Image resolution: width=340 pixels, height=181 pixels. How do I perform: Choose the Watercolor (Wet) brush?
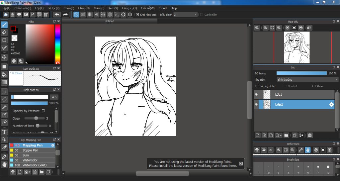click(32, 165)
